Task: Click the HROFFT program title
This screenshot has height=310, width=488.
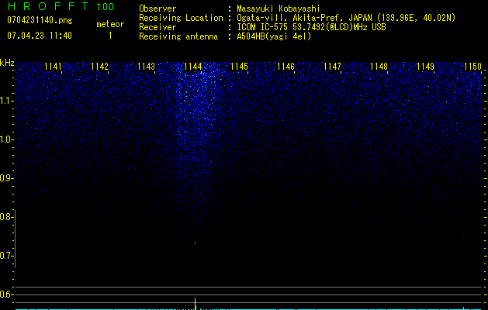Action: click(x=48, y=6)
